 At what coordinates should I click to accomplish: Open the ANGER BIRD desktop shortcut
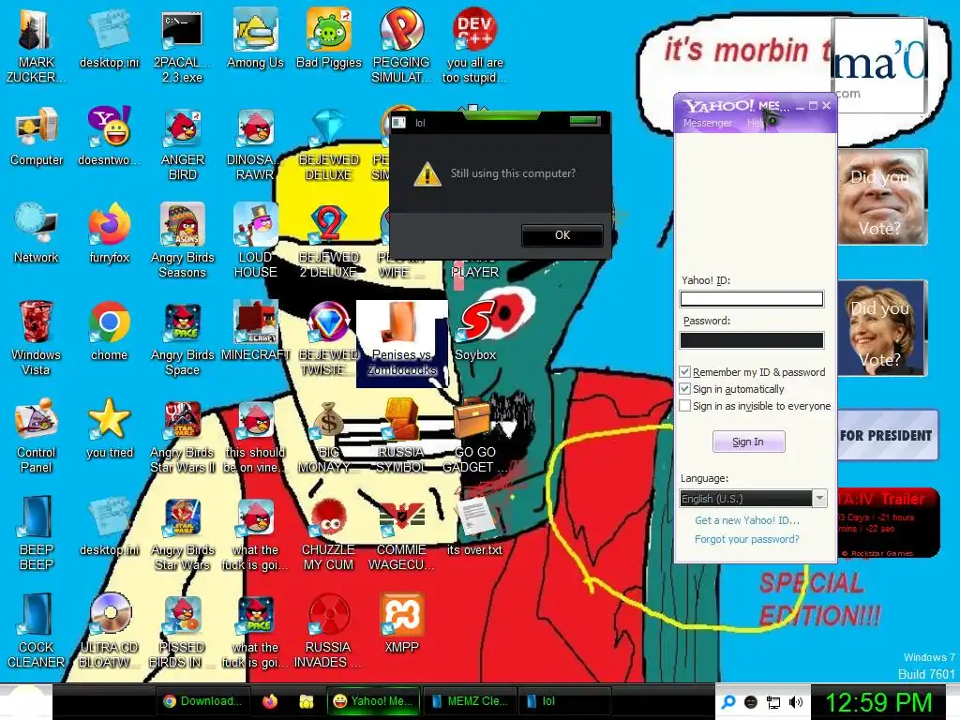point(183,143)
